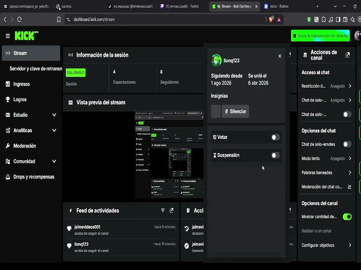The height and width of the screenshot is (270, 361).
Task: Open the browser extensions puzzle icon
Action: pos(324,19)
